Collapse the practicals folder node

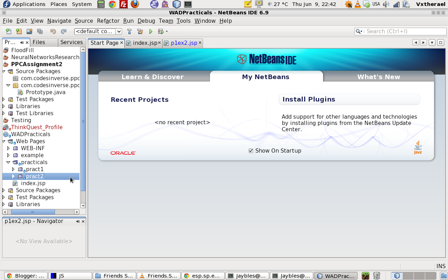tap(8, 162)
